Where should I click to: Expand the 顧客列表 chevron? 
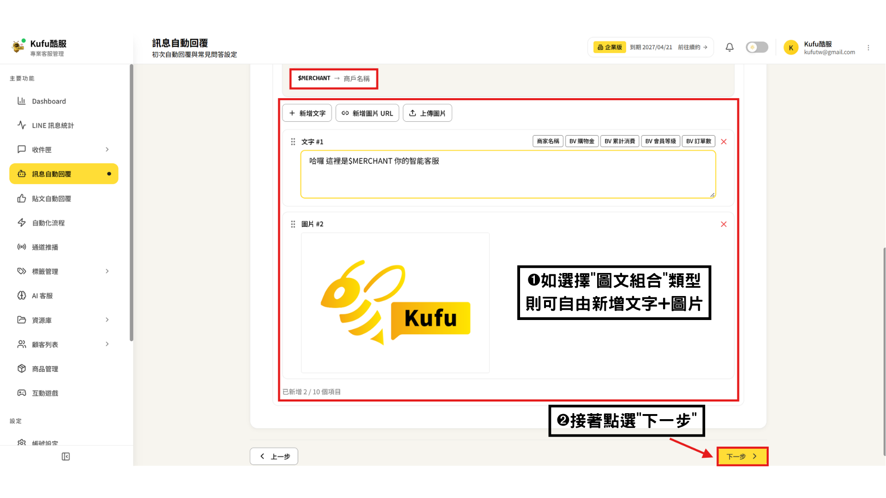click(x=107, y=344)
